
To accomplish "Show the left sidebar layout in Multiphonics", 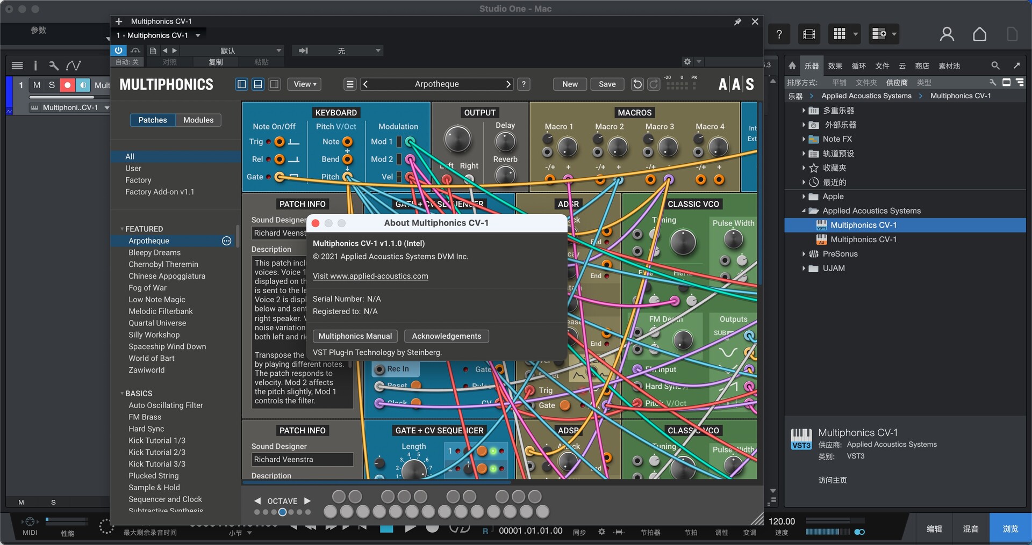I will [x=242, y=84].
